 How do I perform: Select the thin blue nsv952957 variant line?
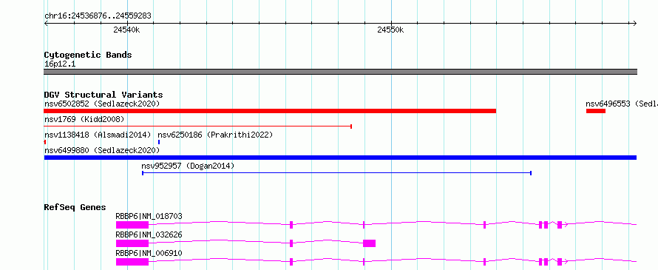point(337,172)
